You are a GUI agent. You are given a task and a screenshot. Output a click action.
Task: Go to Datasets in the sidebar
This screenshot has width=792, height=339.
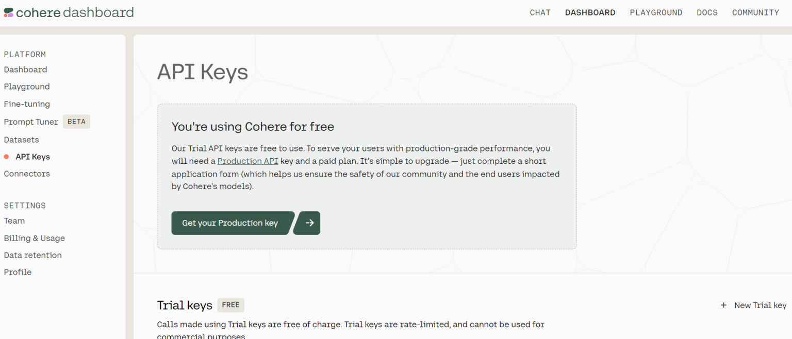click(21, 140)
